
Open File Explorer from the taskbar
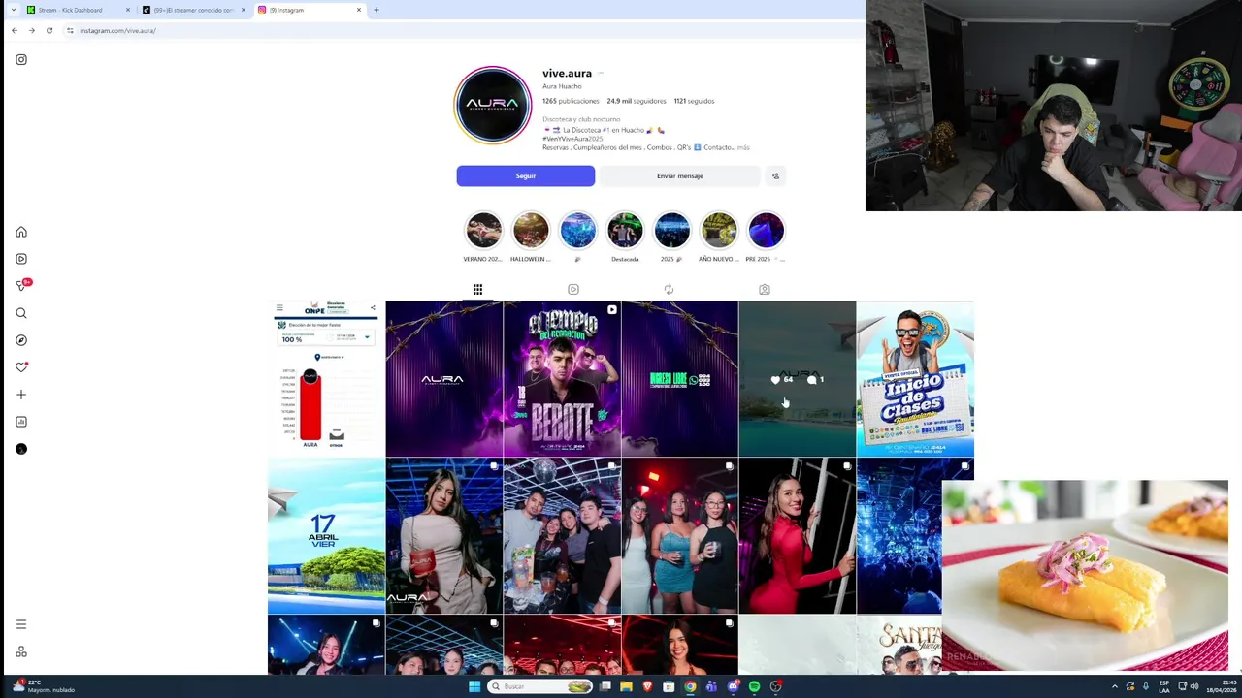coord(626,686)
